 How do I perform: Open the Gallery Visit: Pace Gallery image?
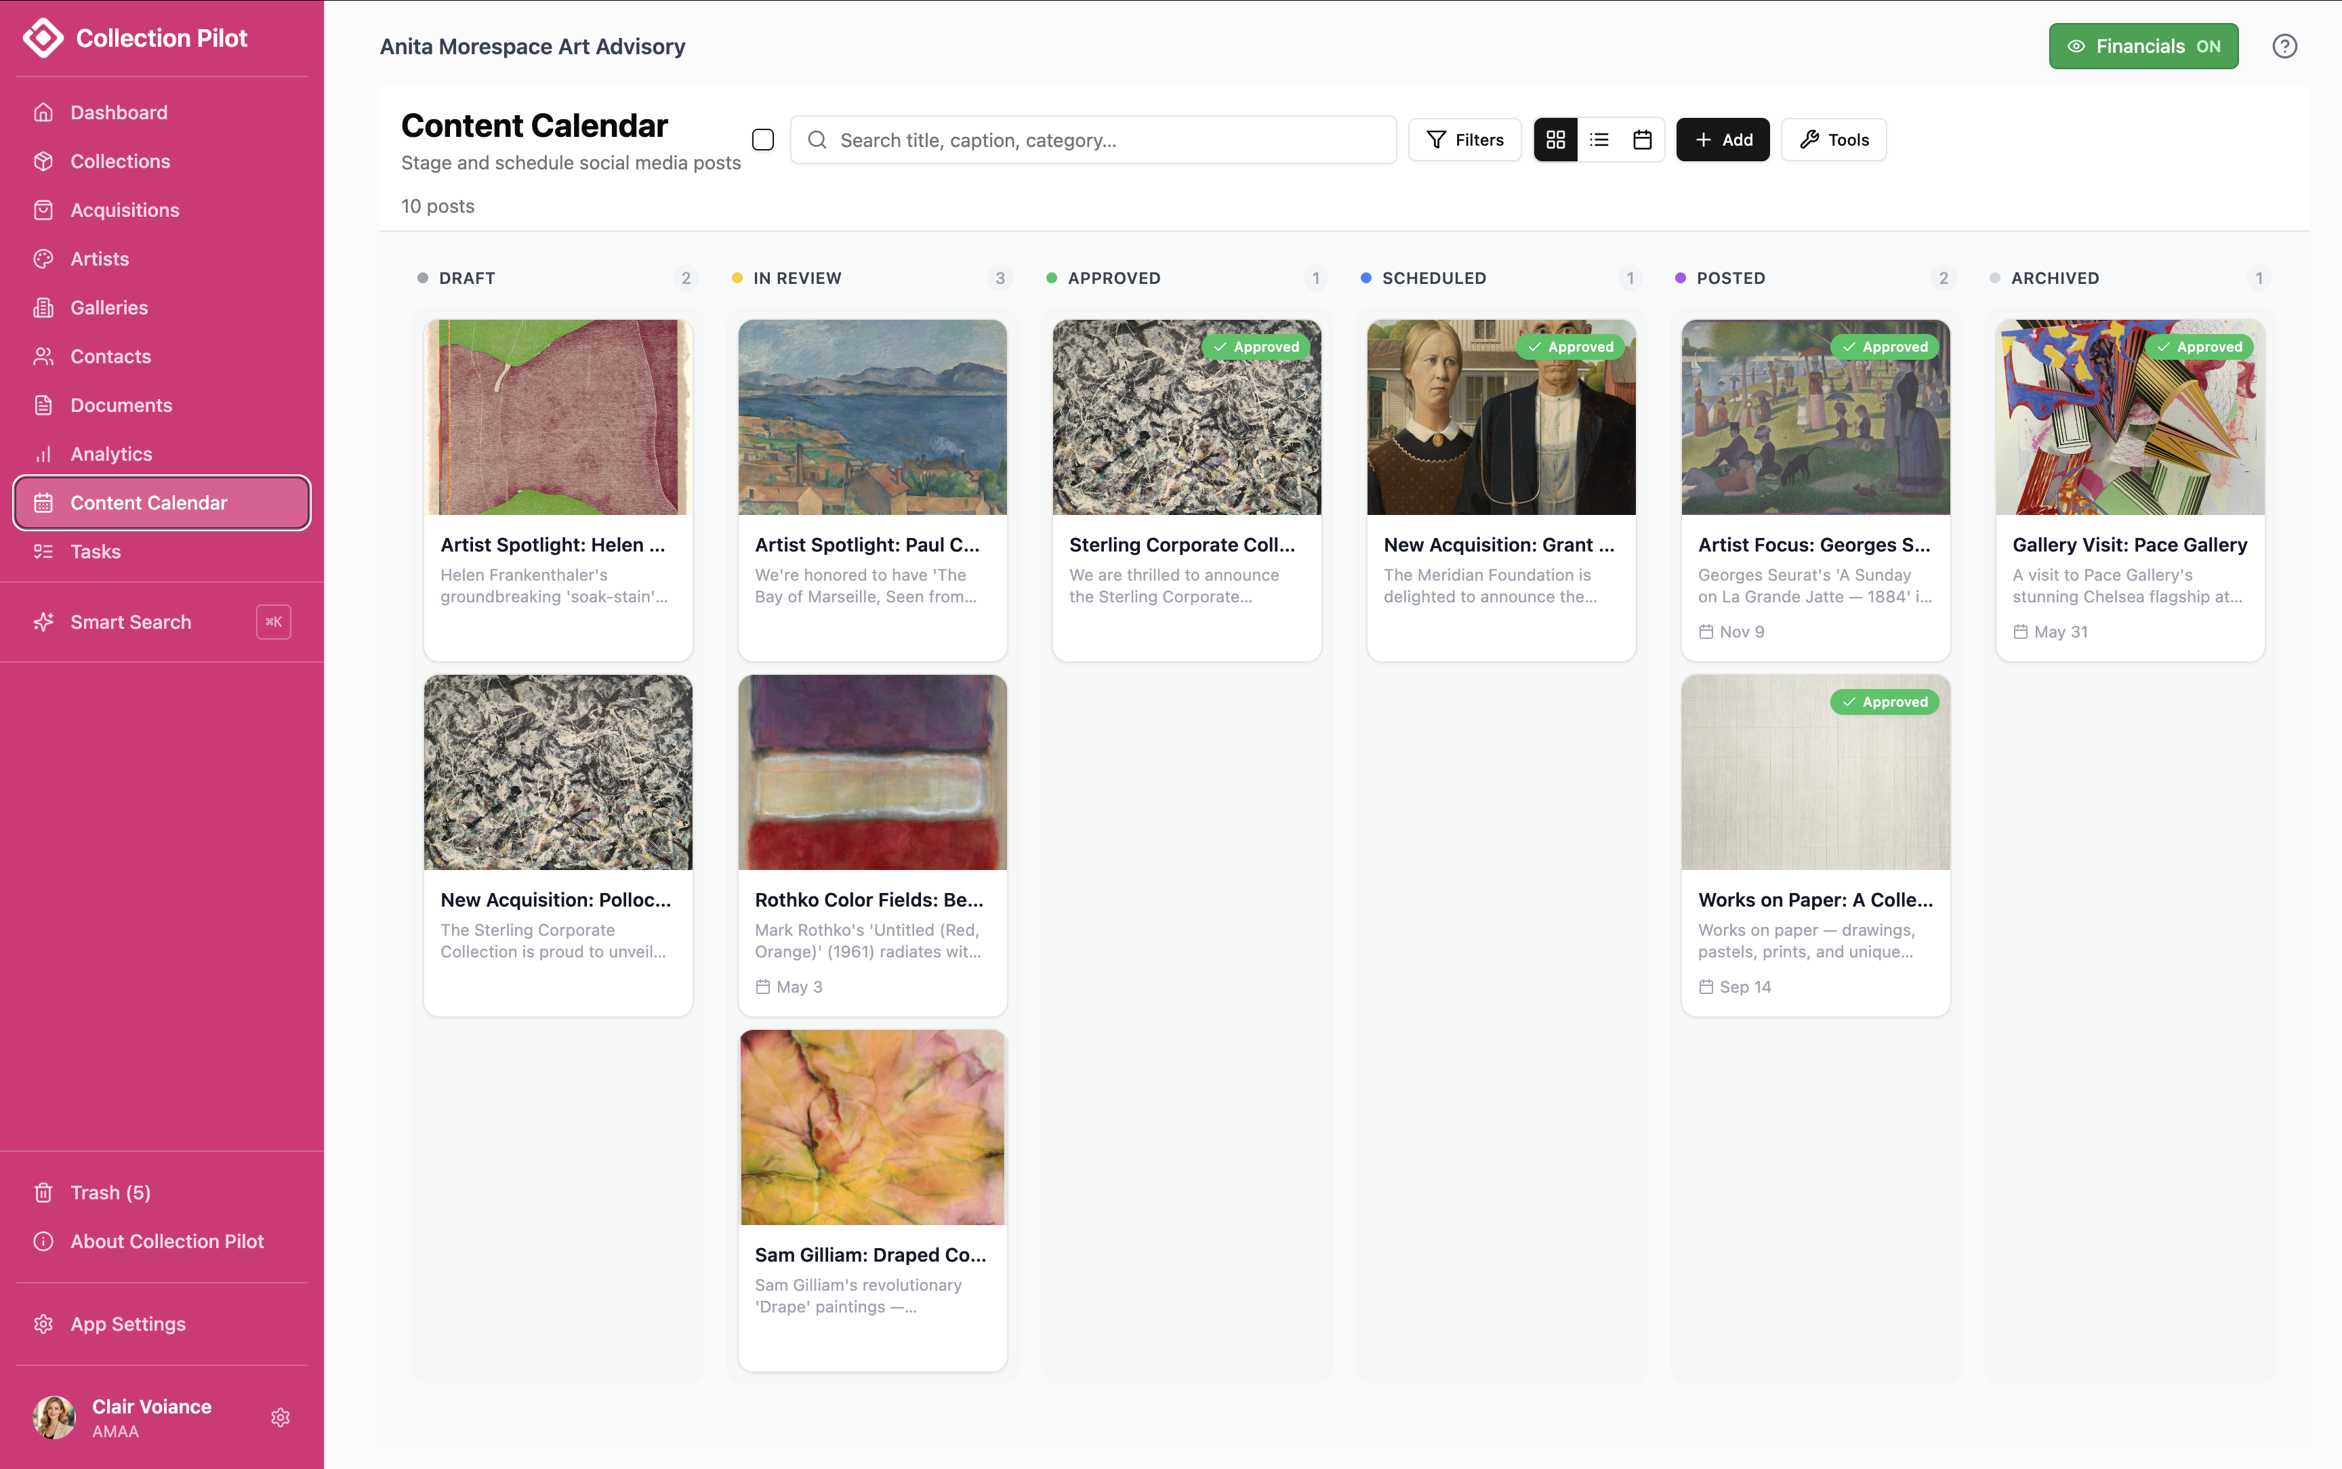pyautogui.click(x=2129, y=418)
